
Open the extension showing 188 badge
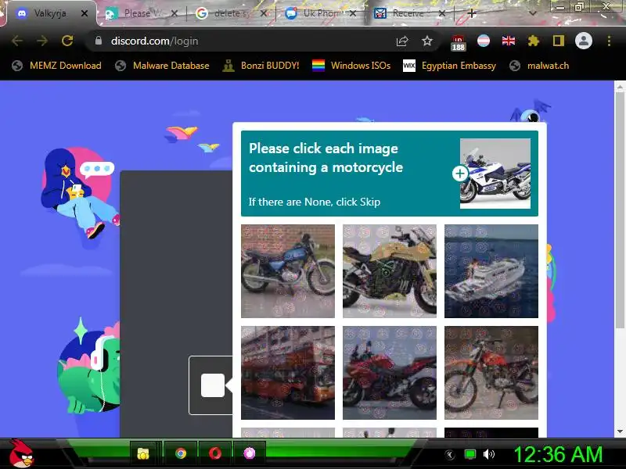click(459, 43)
